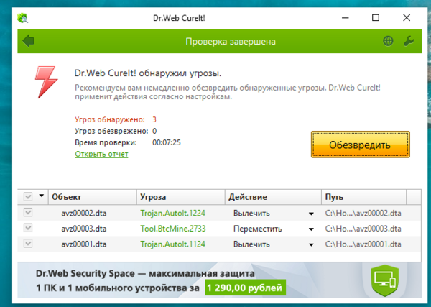Click the Угроз обезврежено label
The image size is (431, 307).
[x=111, y=131]
